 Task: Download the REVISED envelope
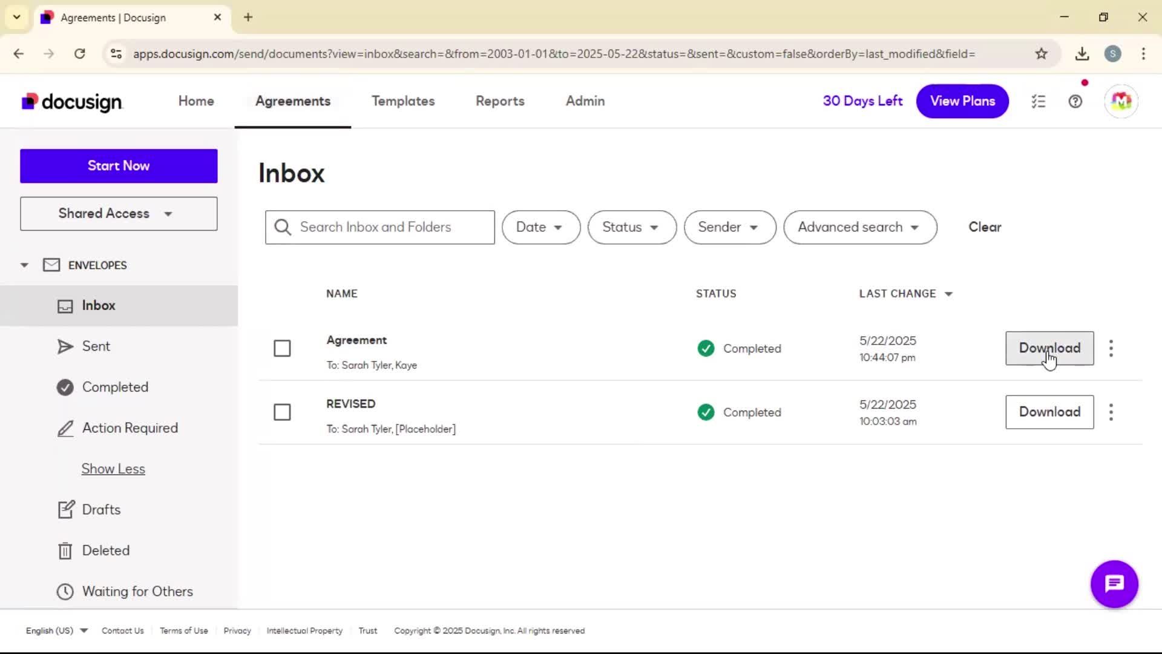pyautogui.click(x=1049, y=412)
